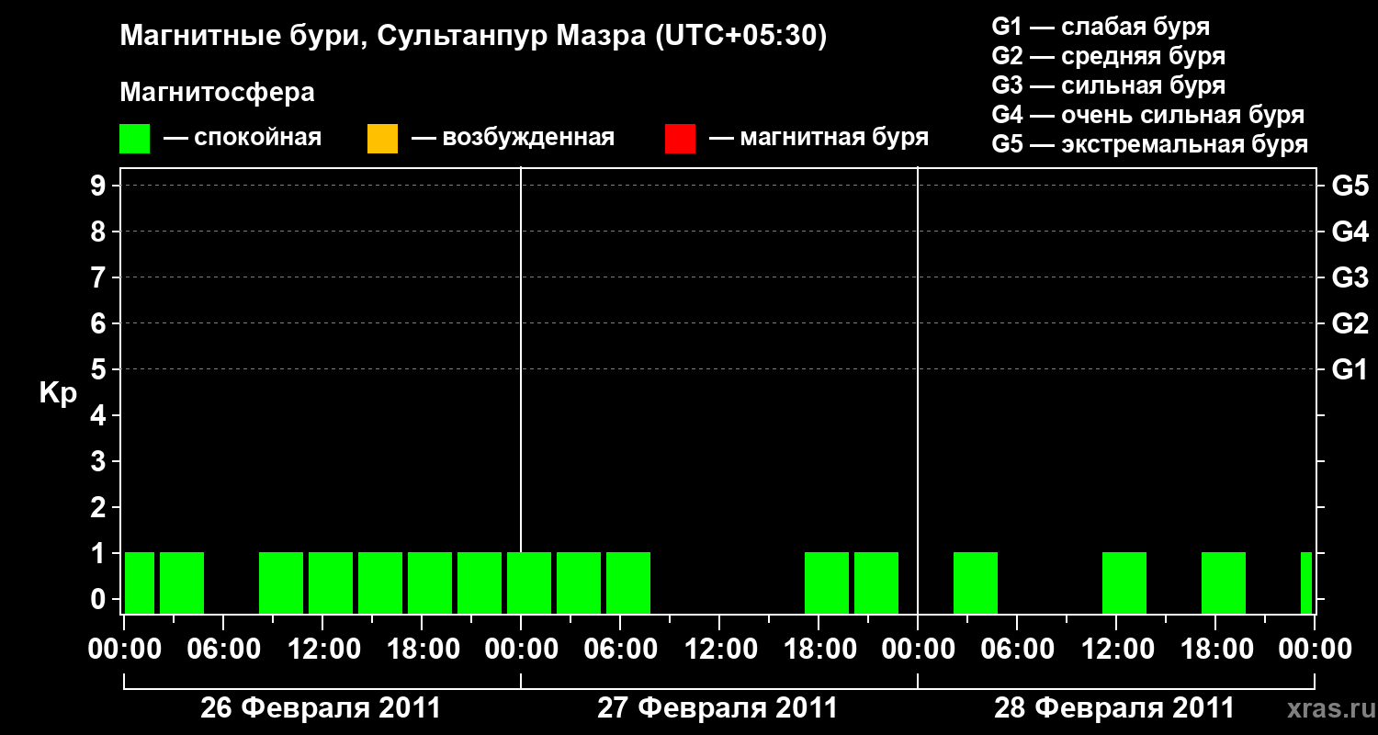Click the '— возбужденная' legend text
The width and height of the screenshot is (1378, 735).
513,139
